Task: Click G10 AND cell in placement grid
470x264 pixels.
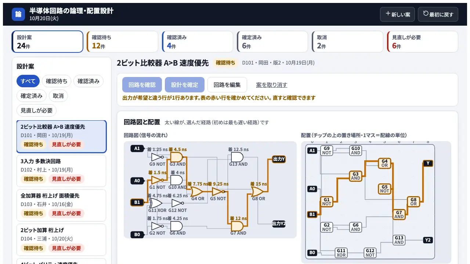Action: (355, 150)
